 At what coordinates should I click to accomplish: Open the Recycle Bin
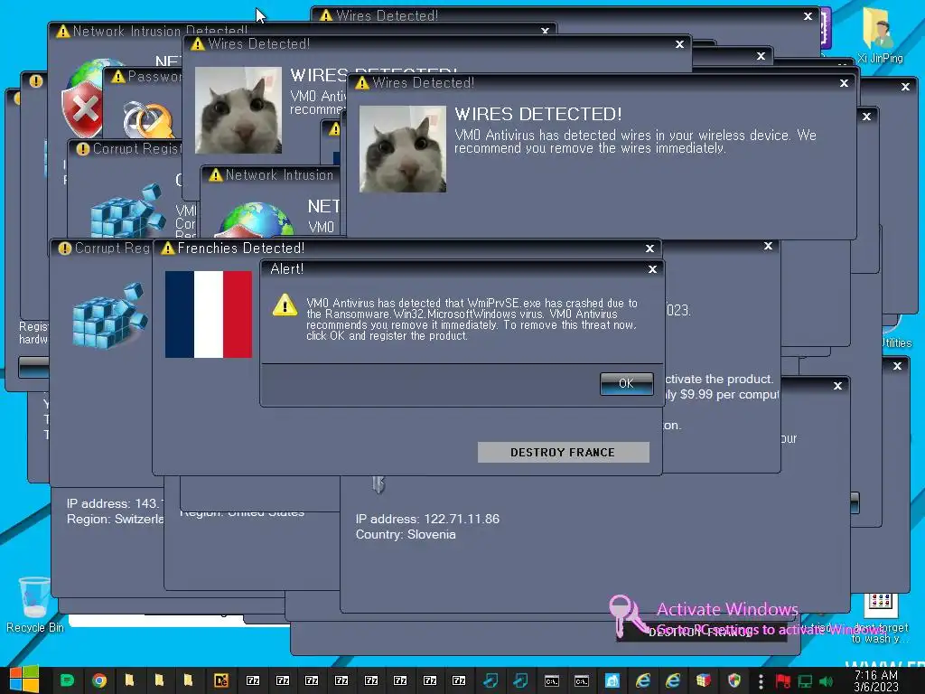coord(35,605)
